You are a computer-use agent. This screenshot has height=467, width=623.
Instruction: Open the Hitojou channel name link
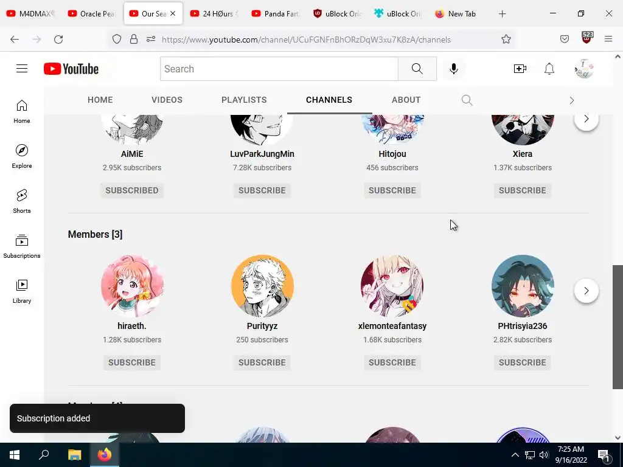coord(392,154)
